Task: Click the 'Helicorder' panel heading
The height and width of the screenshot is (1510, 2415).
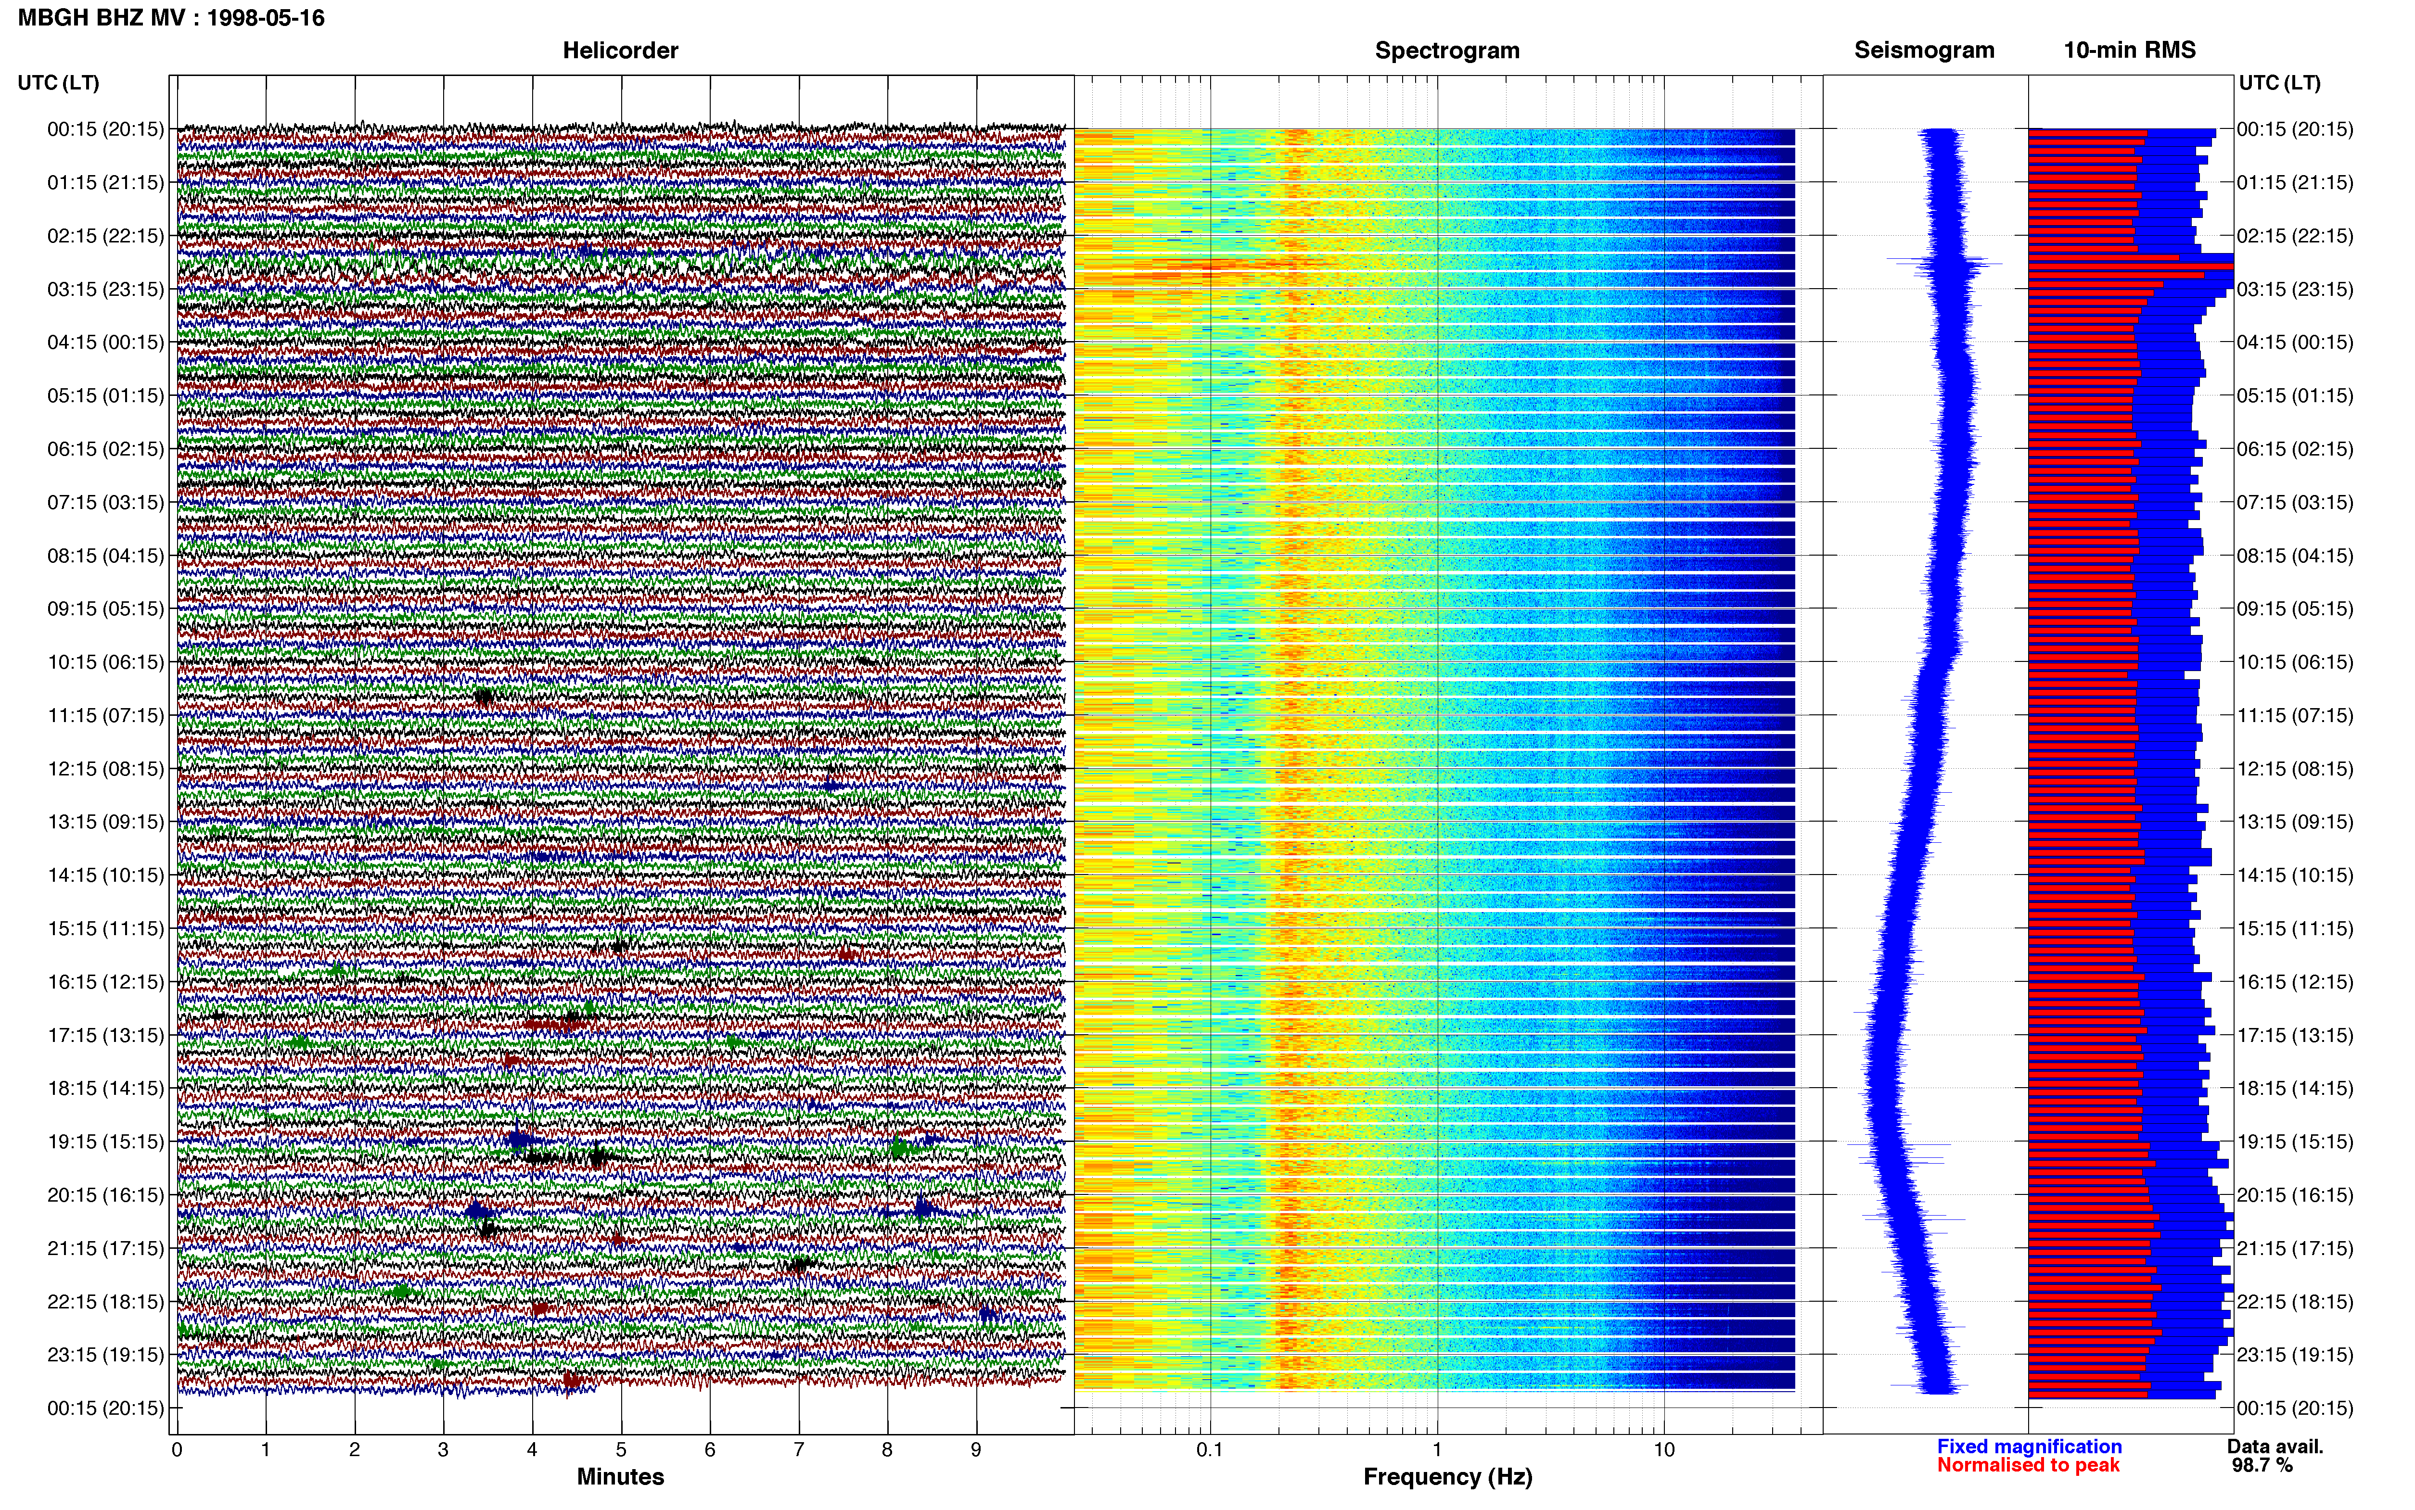Action: [x=620, y=50]
